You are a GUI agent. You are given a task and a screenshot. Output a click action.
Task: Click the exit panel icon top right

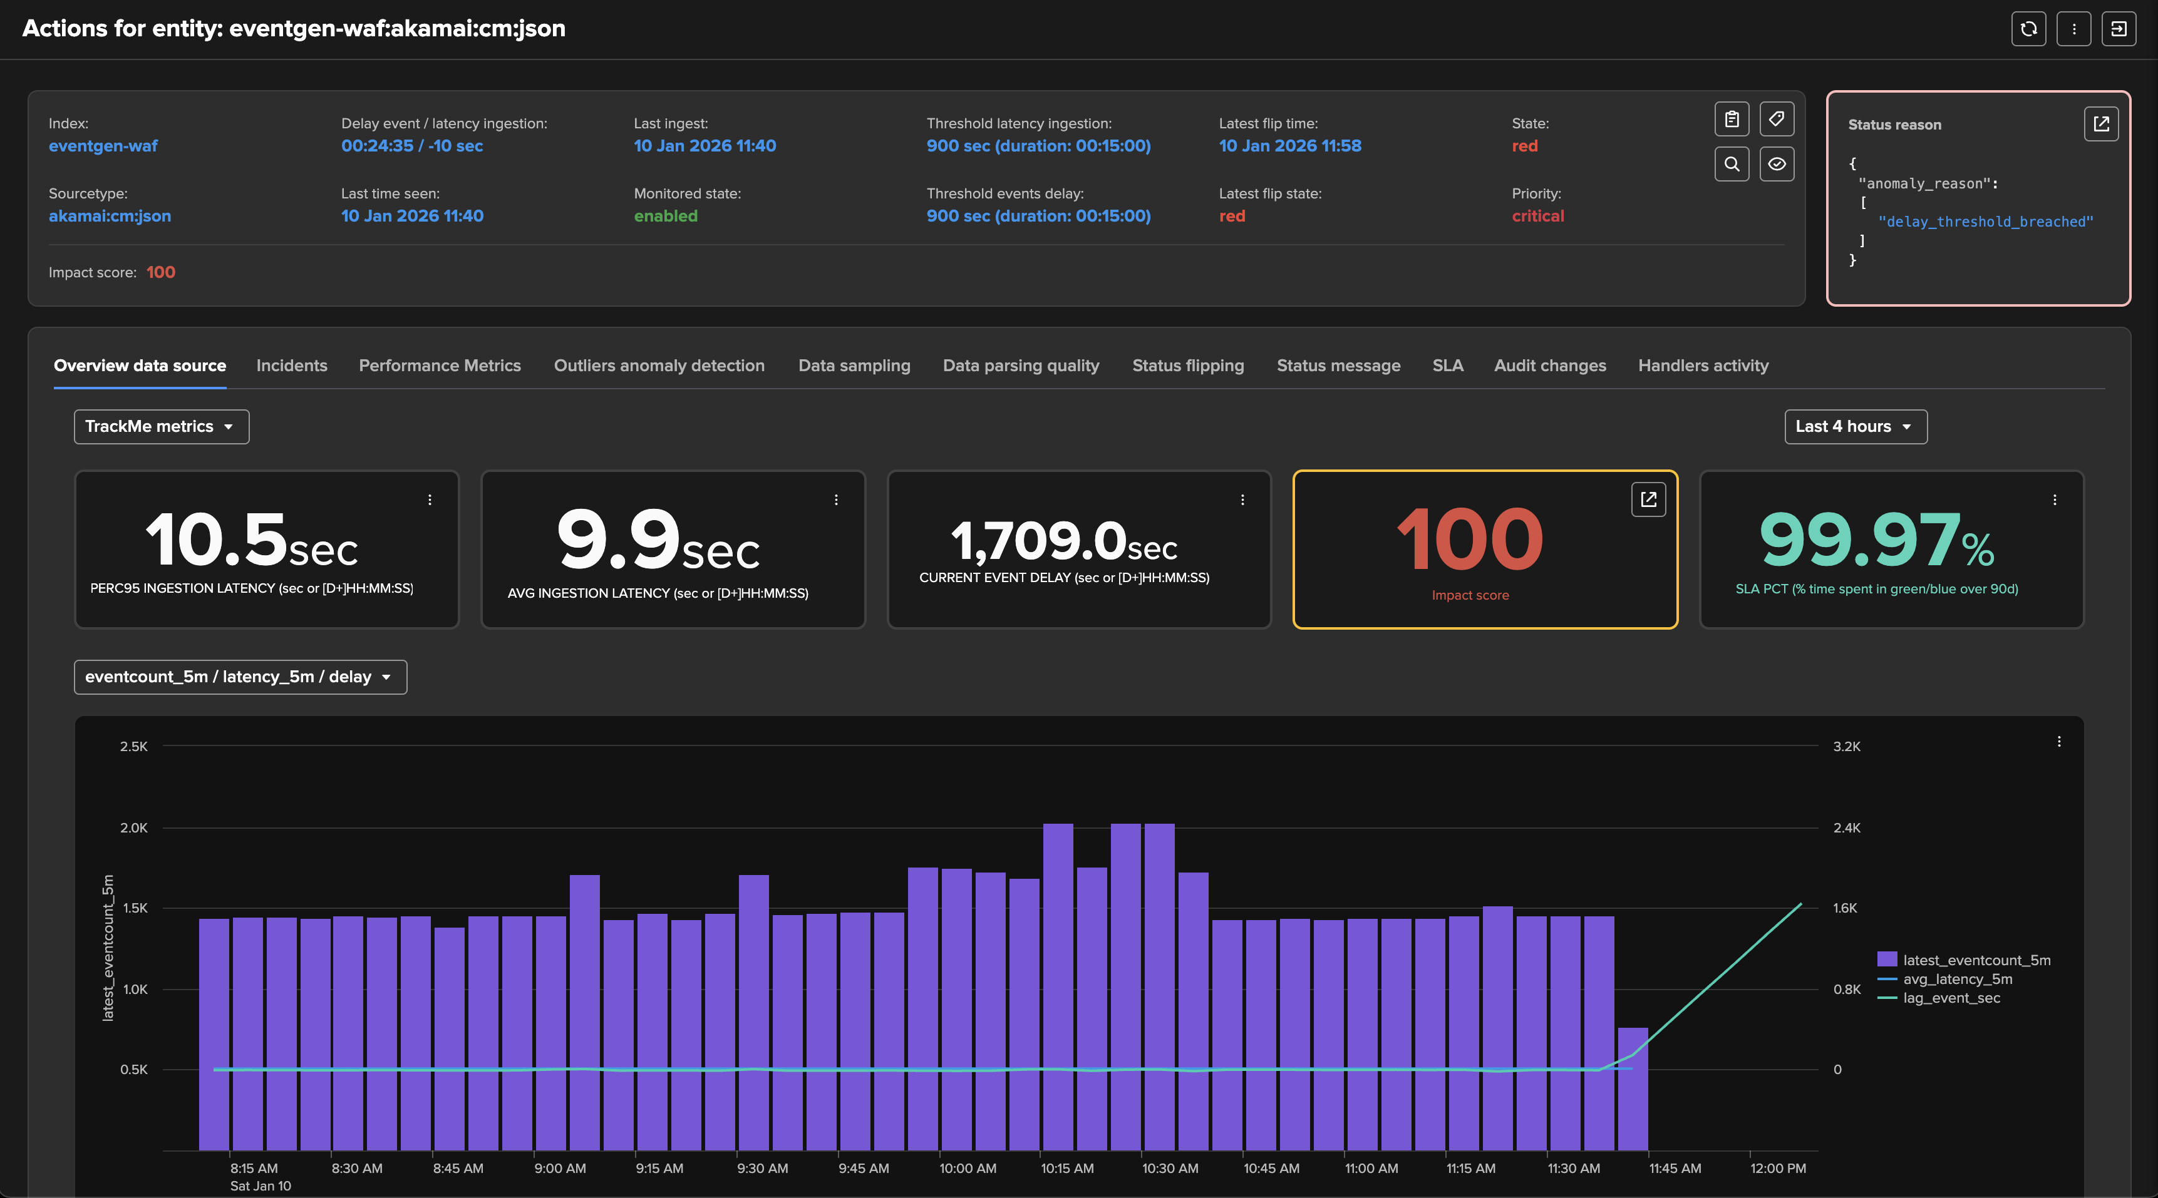pyautogui.click(x=2118, y=29)
